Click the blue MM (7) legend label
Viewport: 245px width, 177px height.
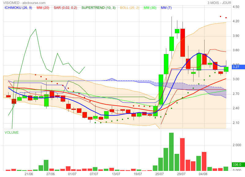coord(166,8)
